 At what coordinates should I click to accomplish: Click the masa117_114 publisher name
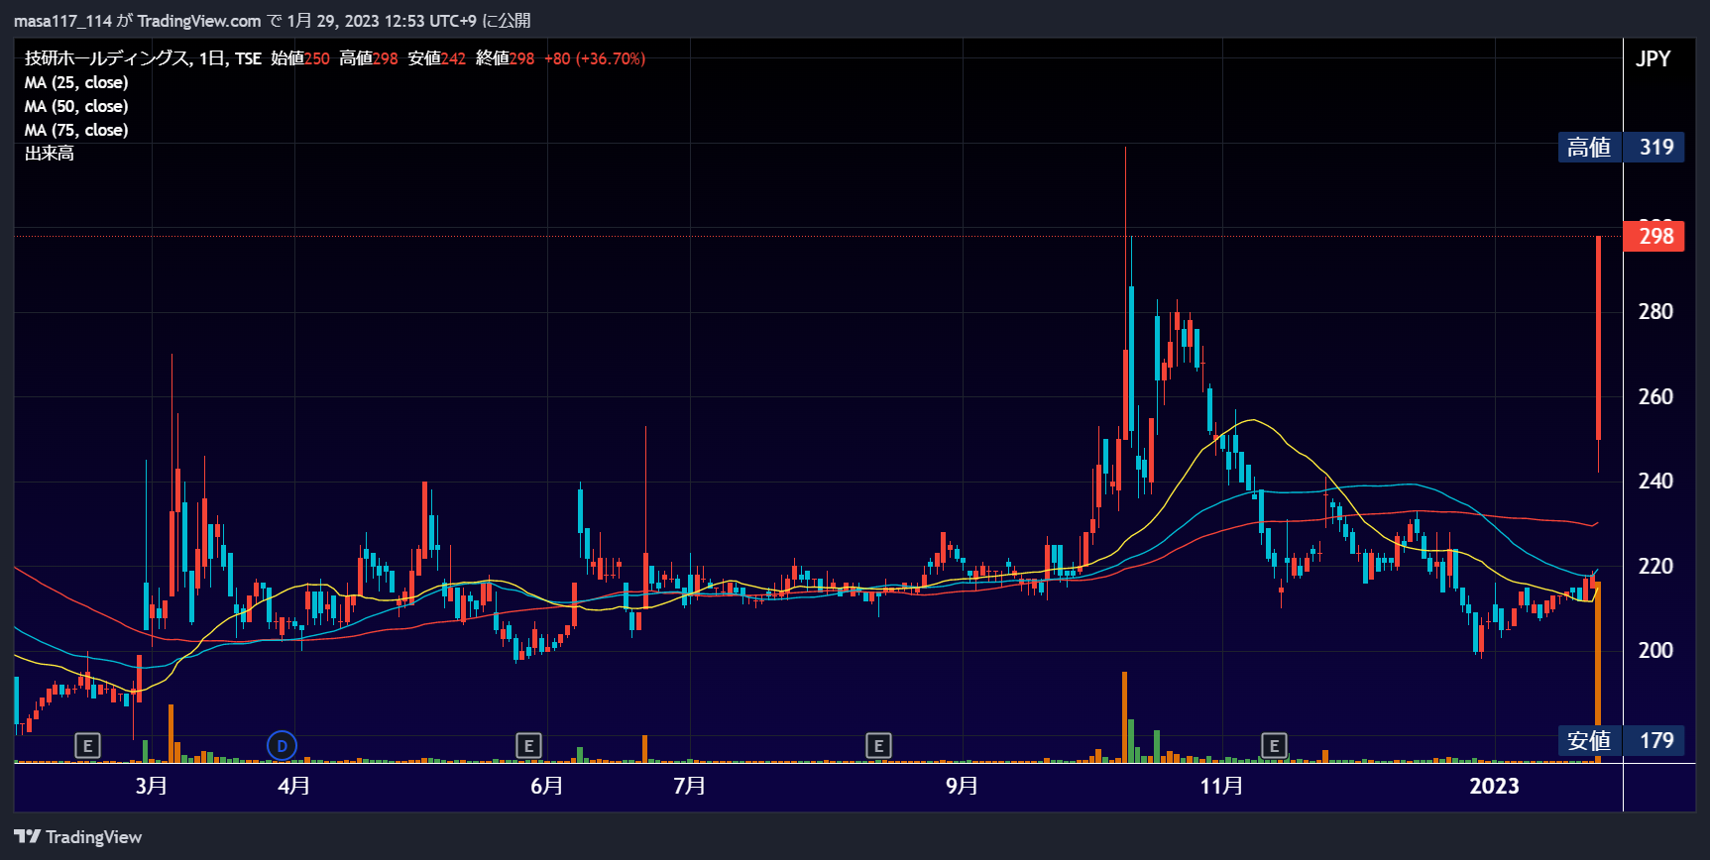62,21
